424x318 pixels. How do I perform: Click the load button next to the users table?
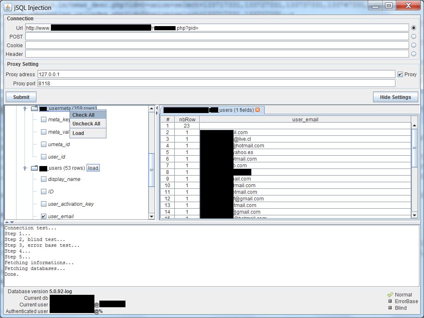coord(93,168)
